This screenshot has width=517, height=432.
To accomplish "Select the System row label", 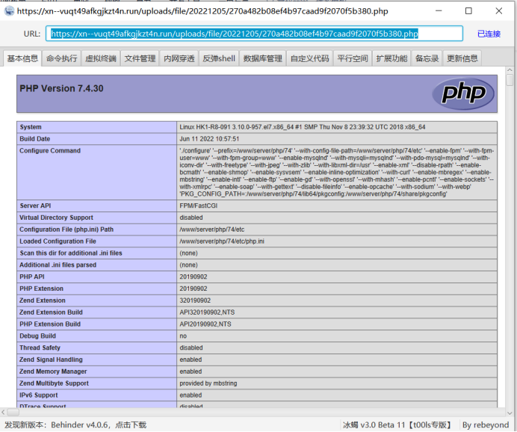I will [31, 127].
